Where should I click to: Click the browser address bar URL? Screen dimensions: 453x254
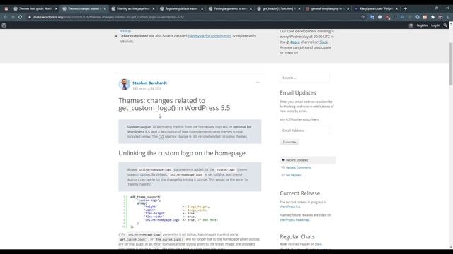click(108, 17)
